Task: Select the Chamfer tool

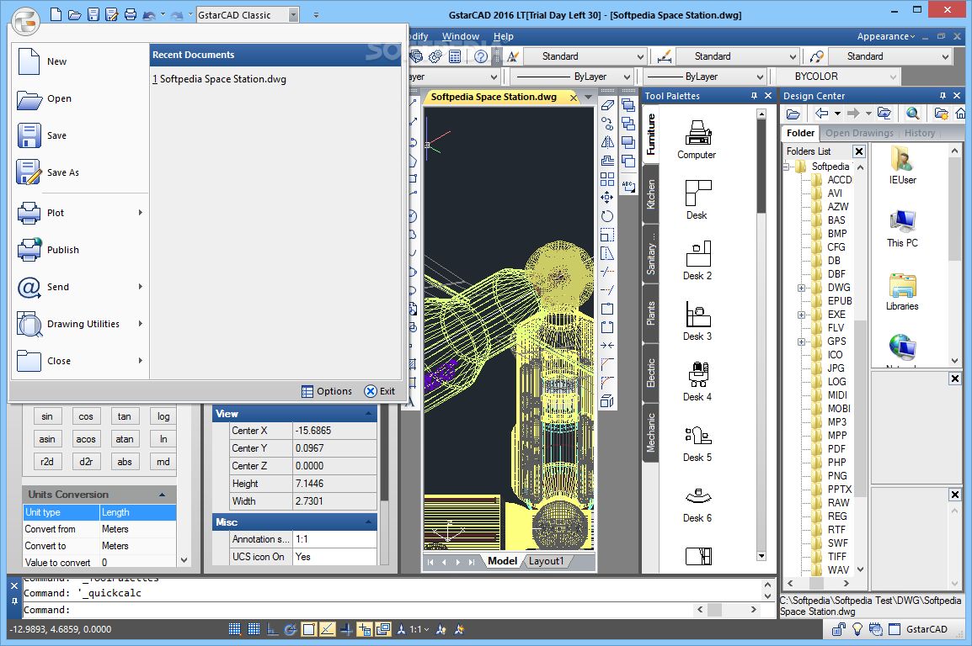Action: coord(607,364)
